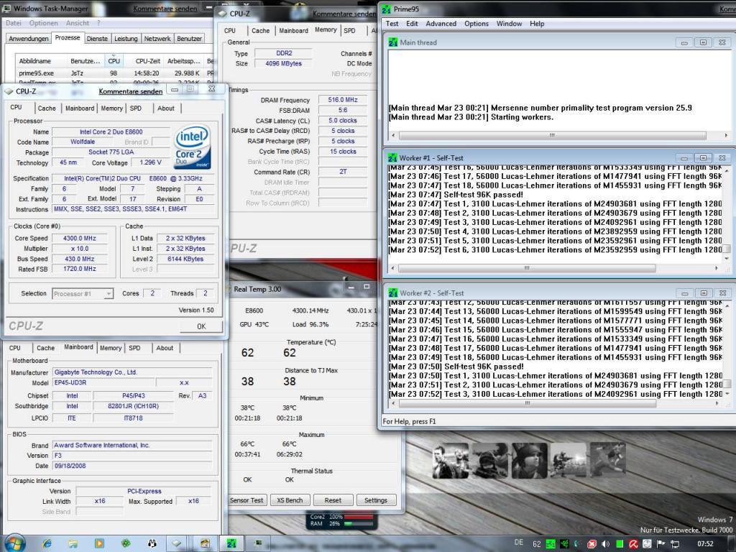
Task: Sort processes by the CPU column header
Action: point(114,61)
